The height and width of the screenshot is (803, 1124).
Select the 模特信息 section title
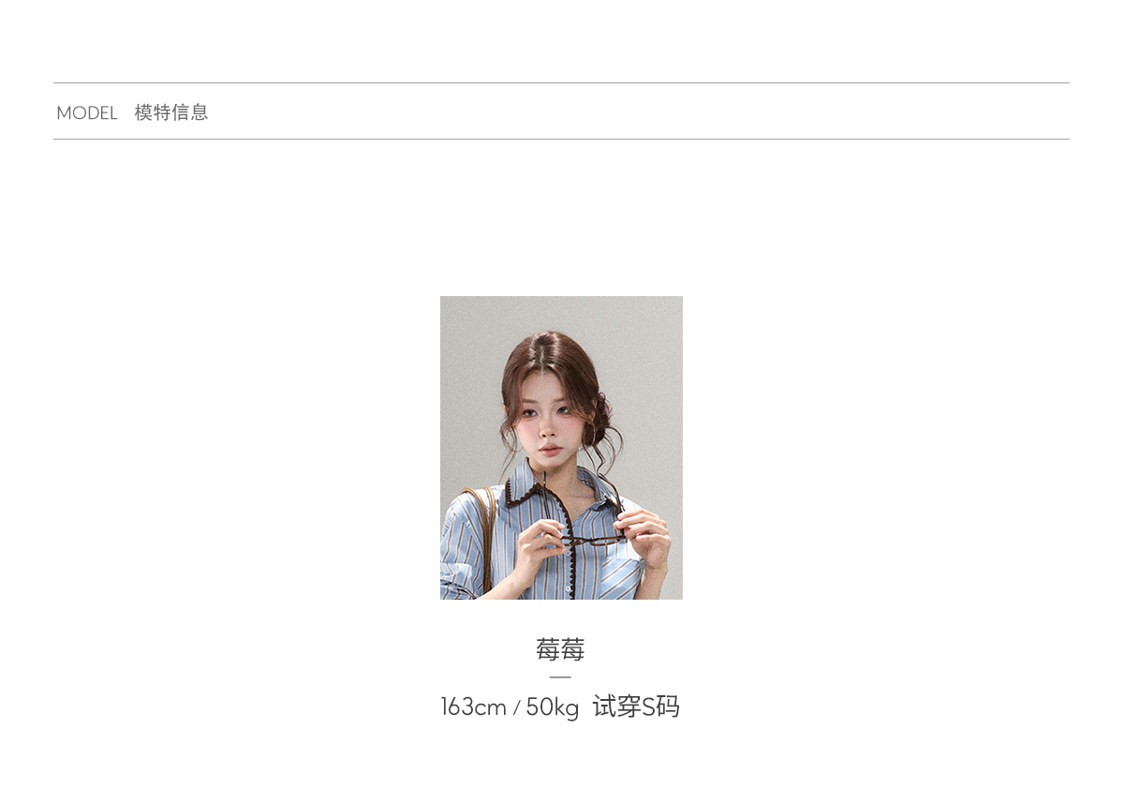coord(171,112)
